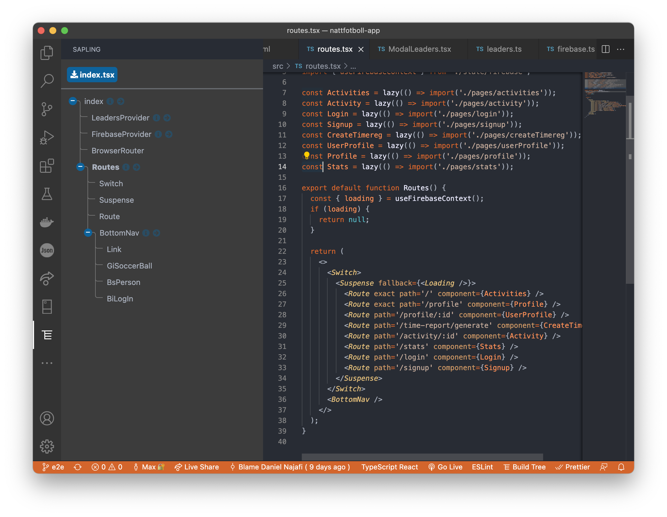Image resolution: width=667 pixels, height=517 pixels.
Task: Toggle ESLint in the status bar
Action: [x=482, y=467]
